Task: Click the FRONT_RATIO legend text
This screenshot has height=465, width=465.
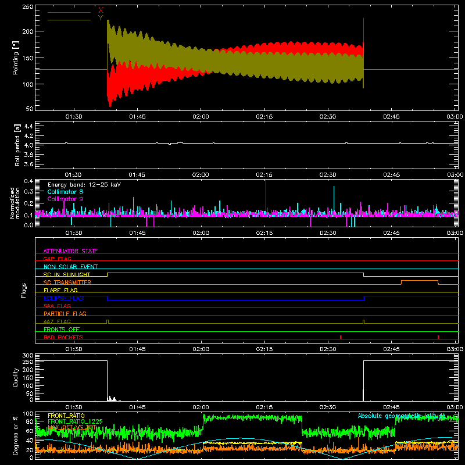Action: pyautogui.click(x=66, y=416)
